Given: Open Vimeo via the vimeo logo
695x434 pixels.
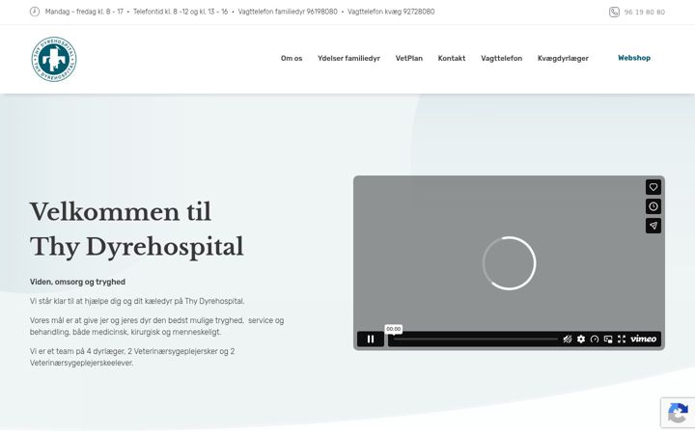Looking at the screenshot, I should tap(643, 339).
